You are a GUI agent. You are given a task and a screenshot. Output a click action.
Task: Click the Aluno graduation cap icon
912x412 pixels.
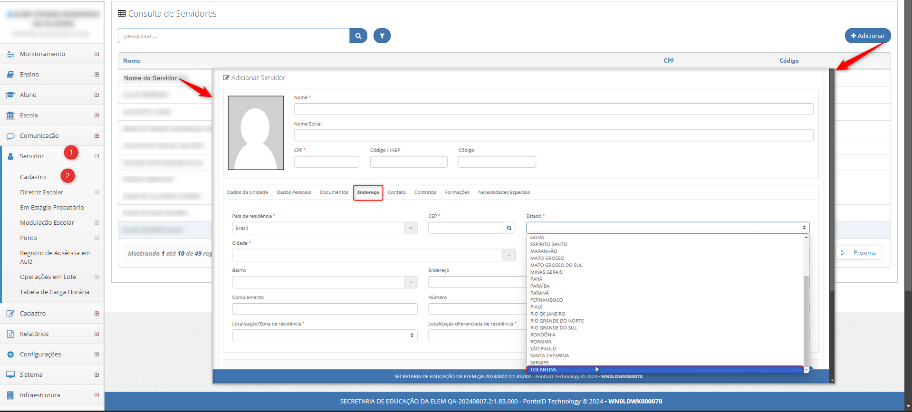click(x=10, y=95)
